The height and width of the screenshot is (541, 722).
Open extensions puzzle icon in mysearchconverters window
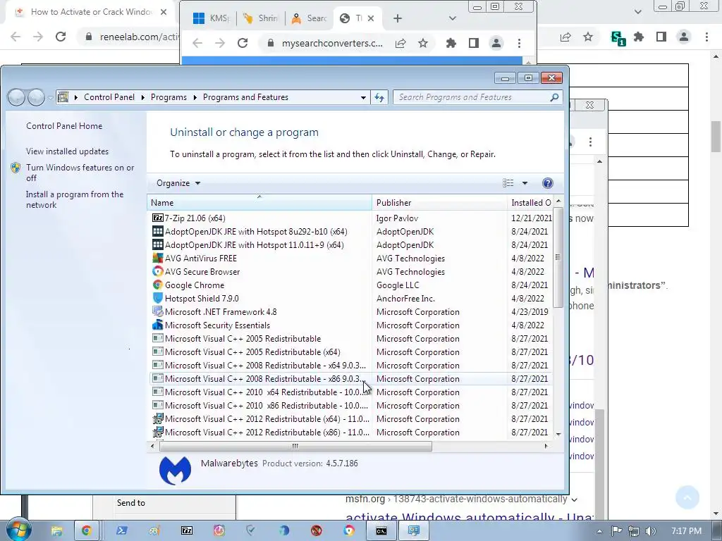coord(451,43)
